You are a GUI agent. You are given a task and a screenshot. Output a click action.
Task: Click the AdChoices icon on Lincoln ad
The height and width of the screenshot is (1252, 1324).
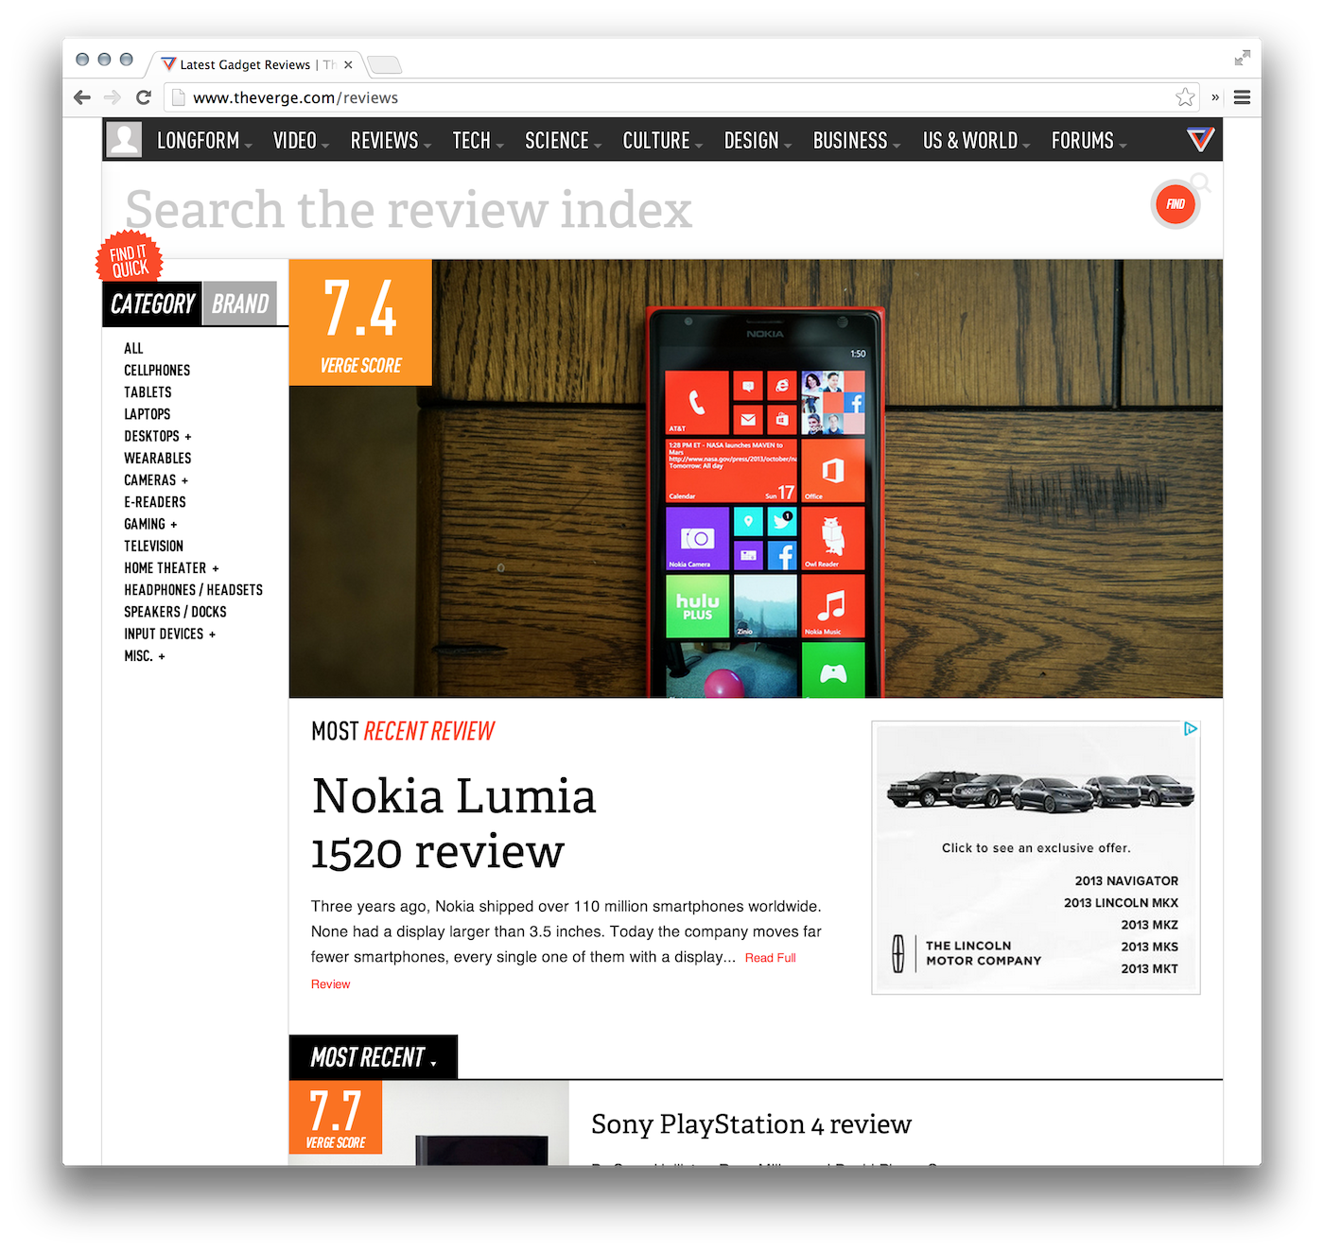pos(1191,729)
